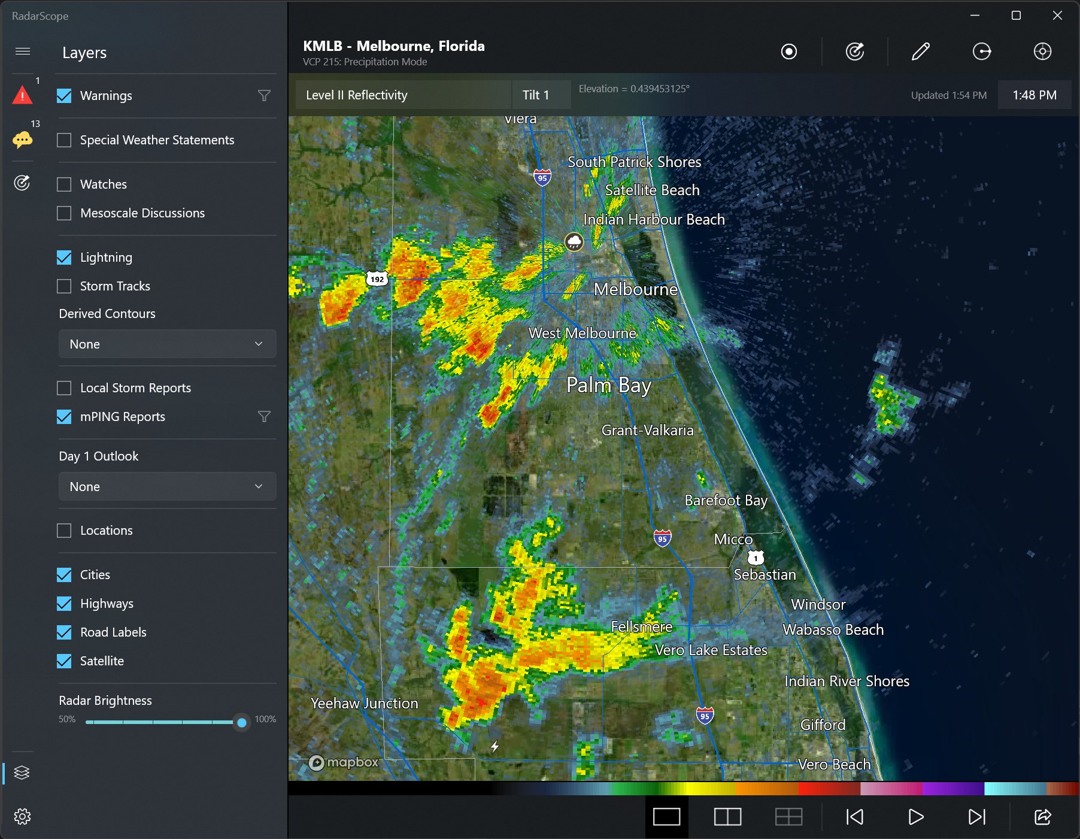View the active warning alert badge
The height and width of the screenshot is (839, 1080).
pos(23,95)
